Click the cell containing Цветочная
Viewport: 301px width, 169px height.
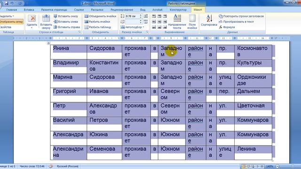point(253,109)
